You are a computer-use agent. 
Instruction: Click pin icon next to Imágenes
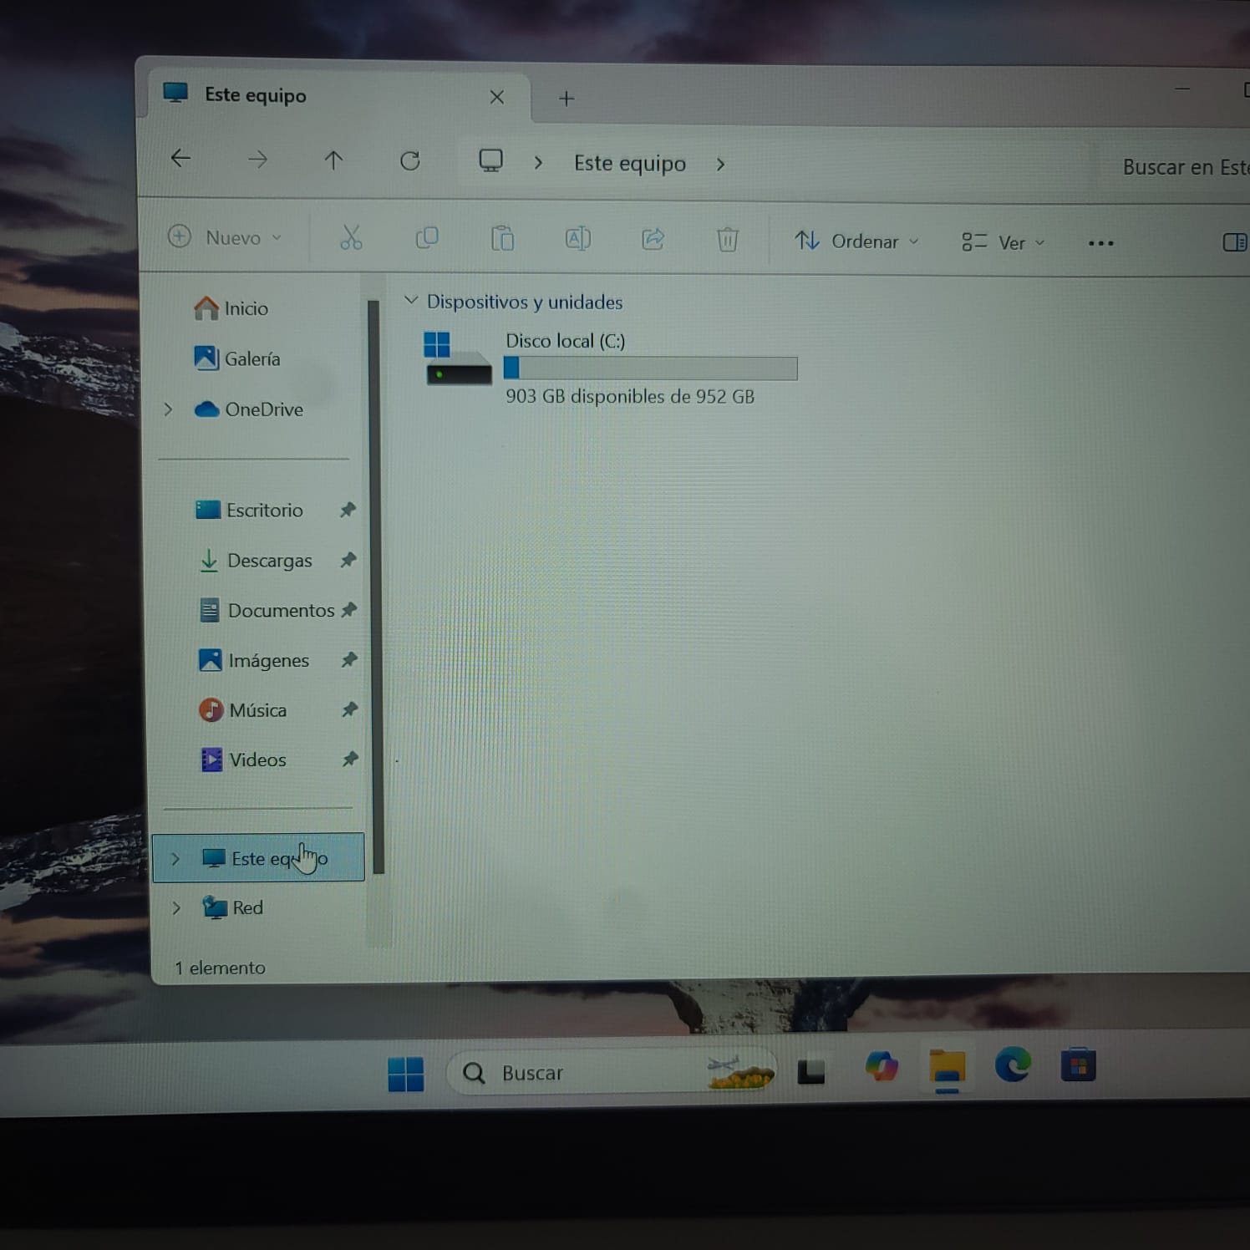349,660
